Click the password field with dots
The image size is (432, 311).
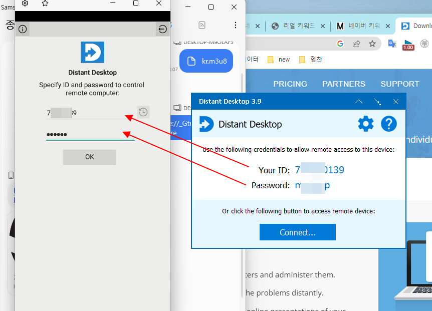tap(90, 134)
